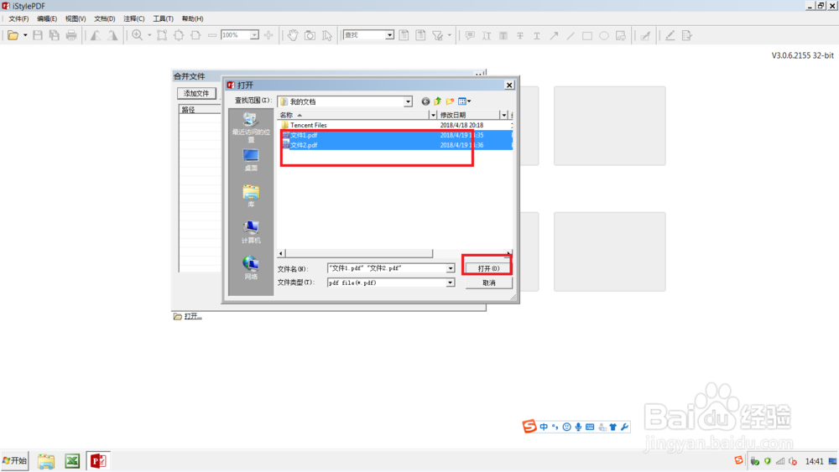This screenshot has height=472, width=839.
Task: Click 修改日期 column header
Action: click(469, 115)
